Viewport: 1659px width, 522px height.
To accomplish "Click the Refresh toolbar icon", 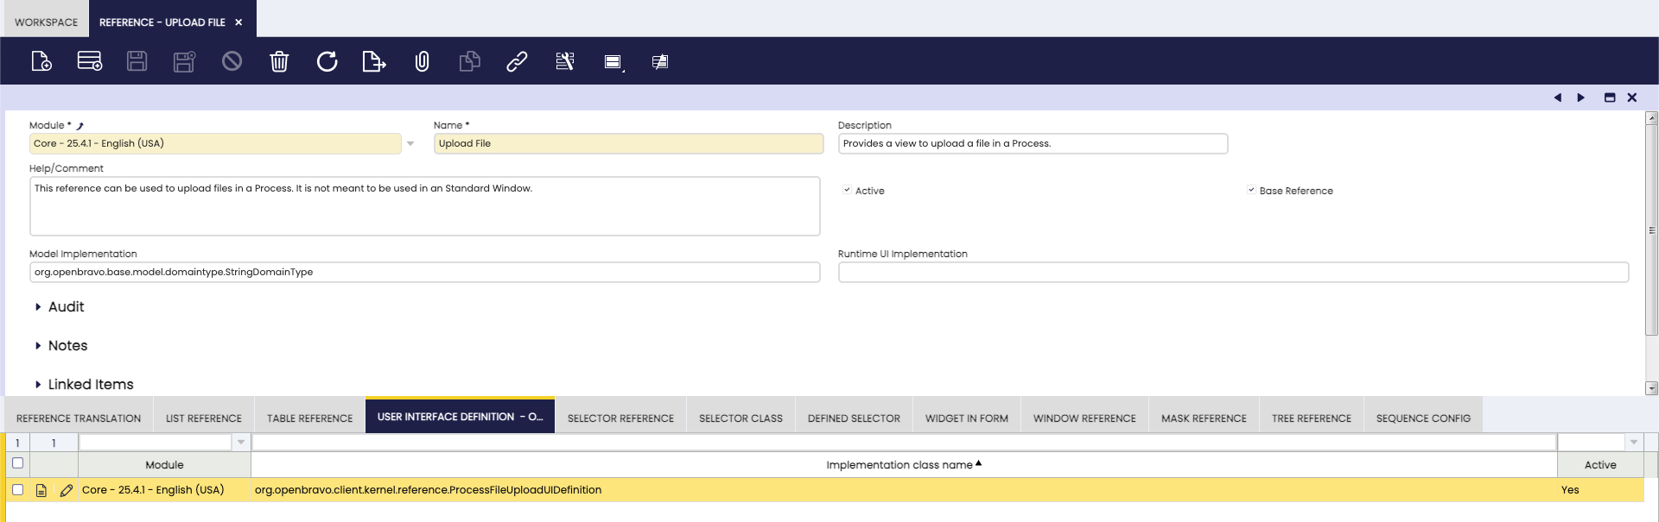I will point(327,61).
